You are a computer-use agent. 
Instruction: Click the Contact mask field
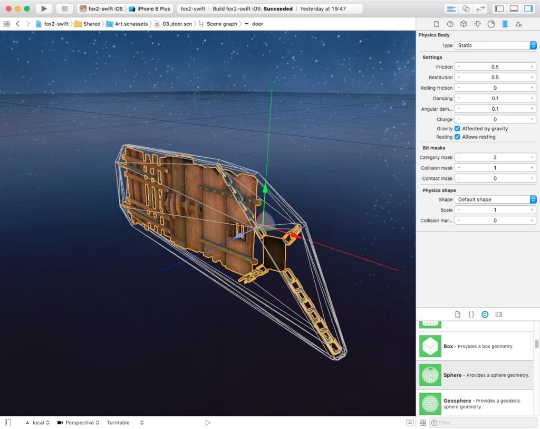(495, 178)
